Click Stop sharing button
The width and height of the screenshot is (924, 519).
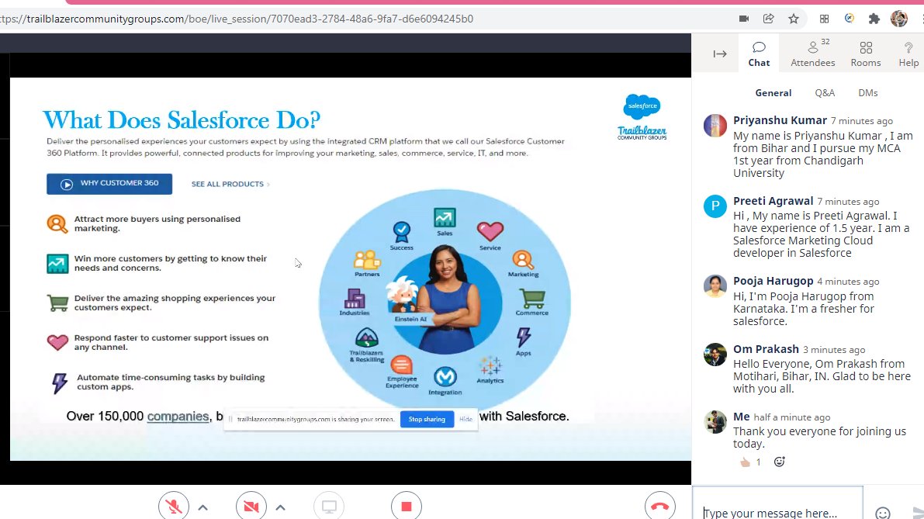point(427,419)
